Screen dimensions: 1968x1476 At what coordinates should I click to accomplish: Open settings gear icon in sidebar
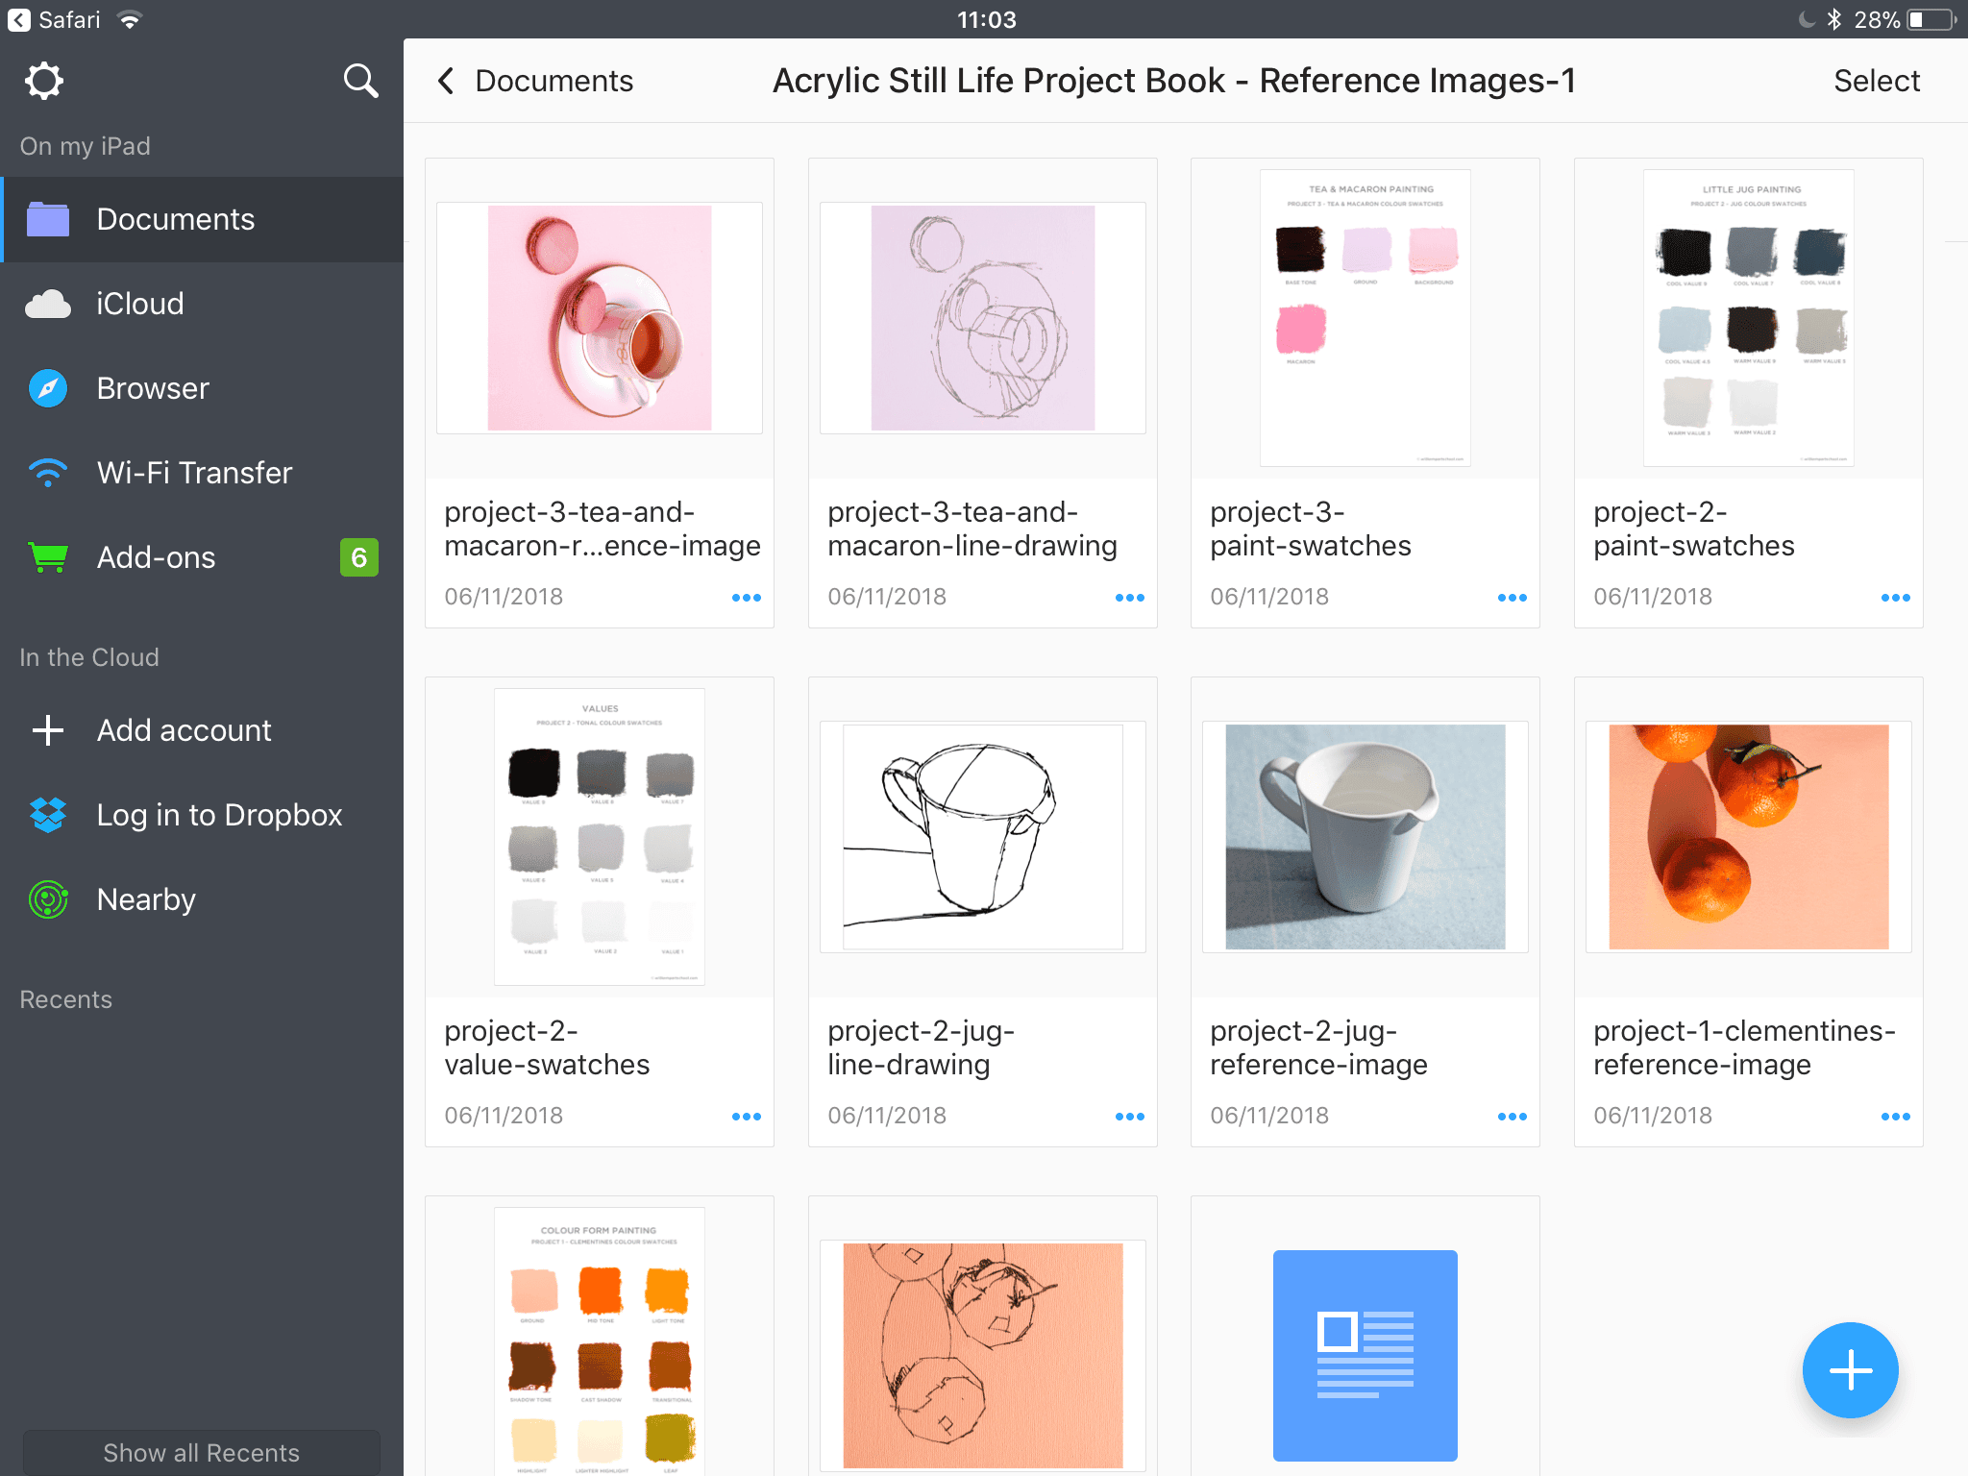point(44,82)
